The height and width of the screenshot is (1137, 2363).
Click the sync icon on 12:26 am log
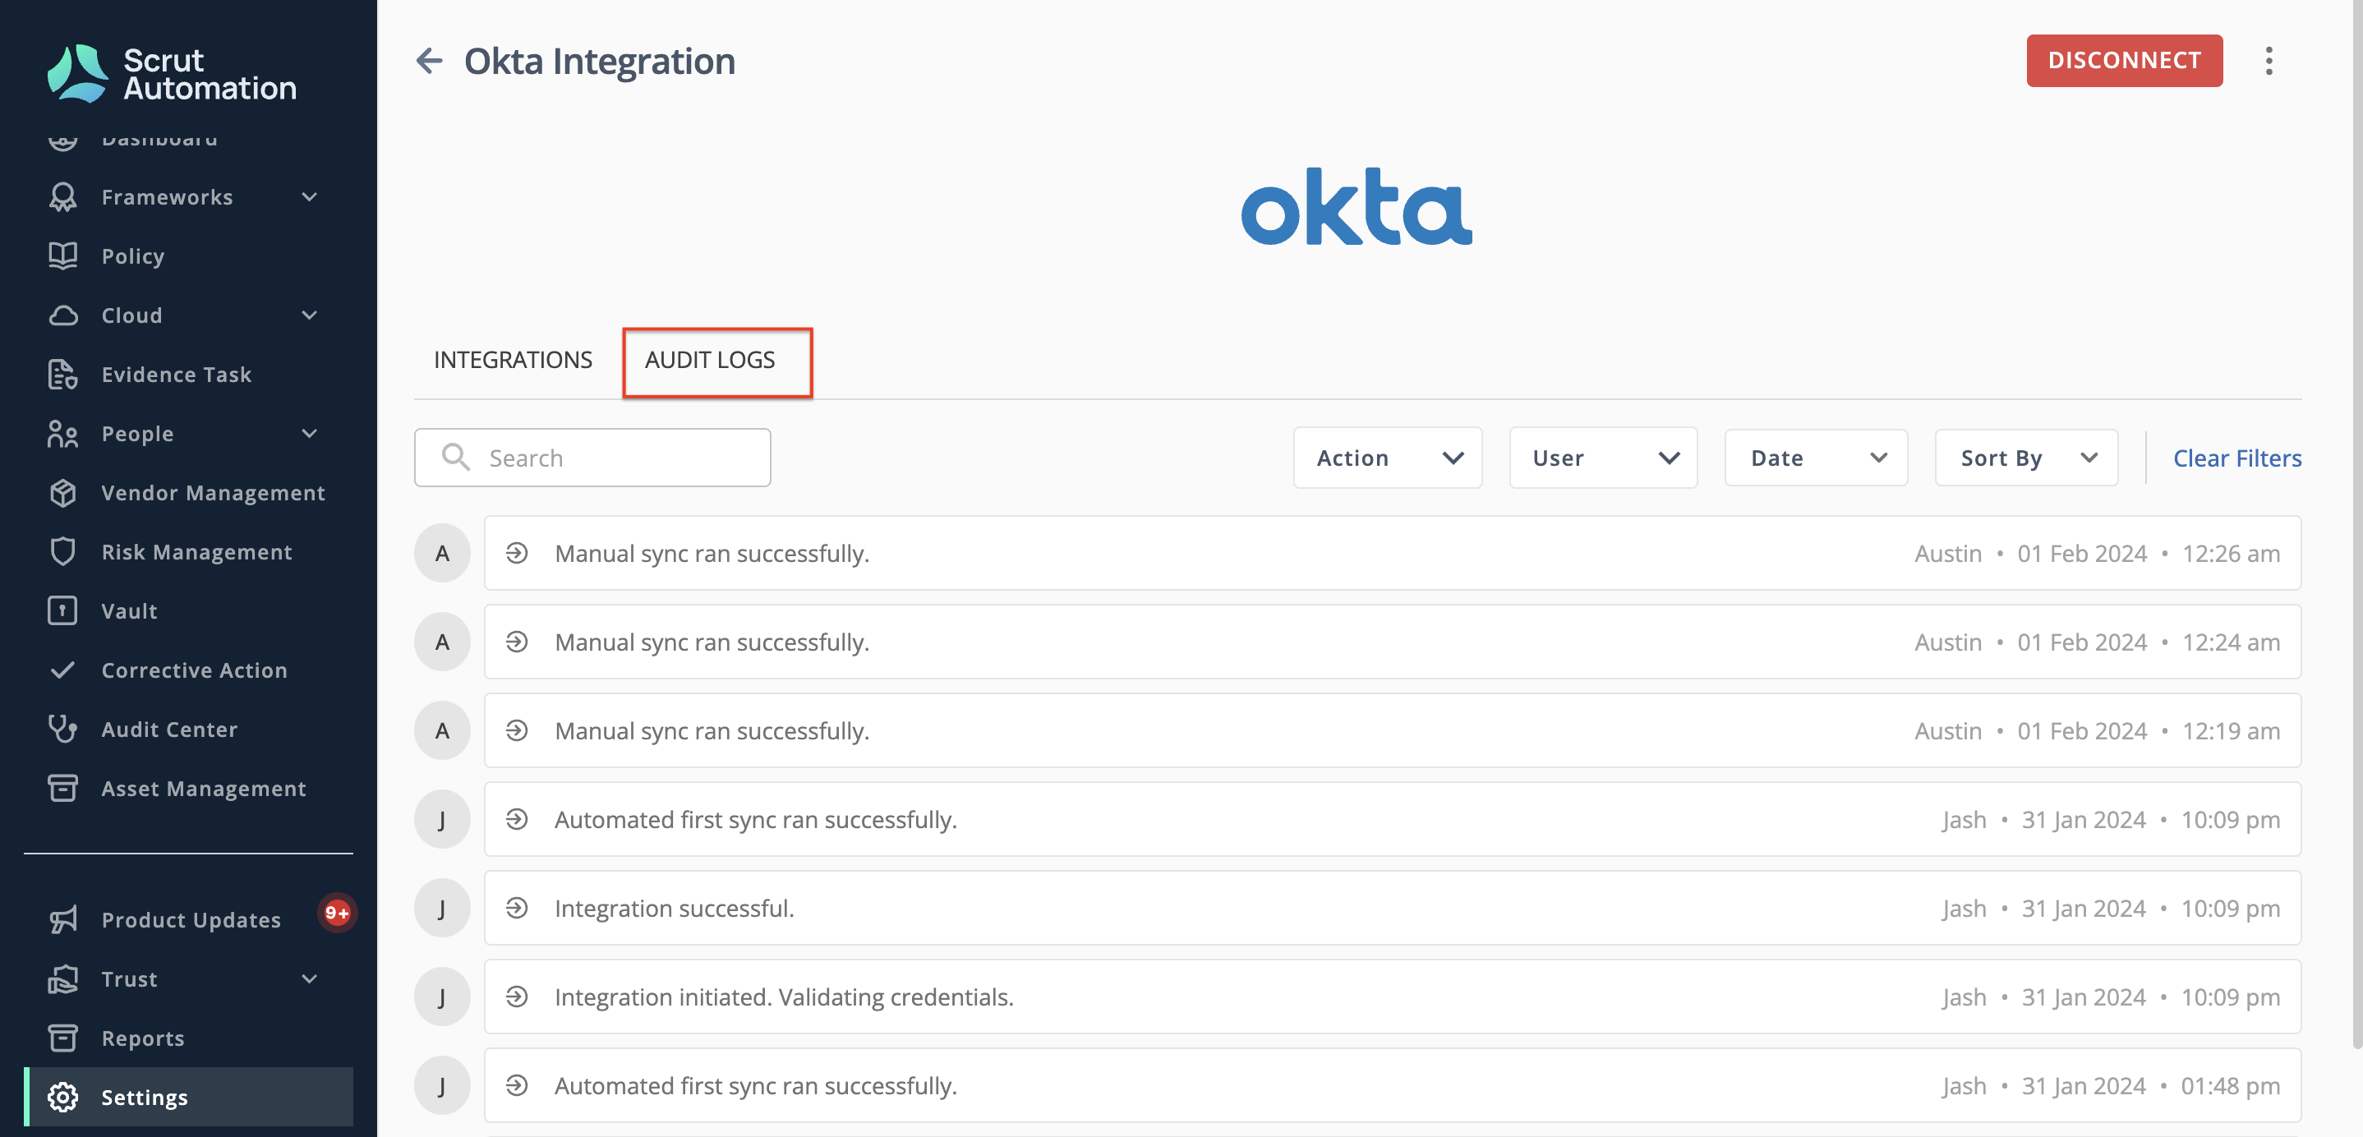[517, 553]
